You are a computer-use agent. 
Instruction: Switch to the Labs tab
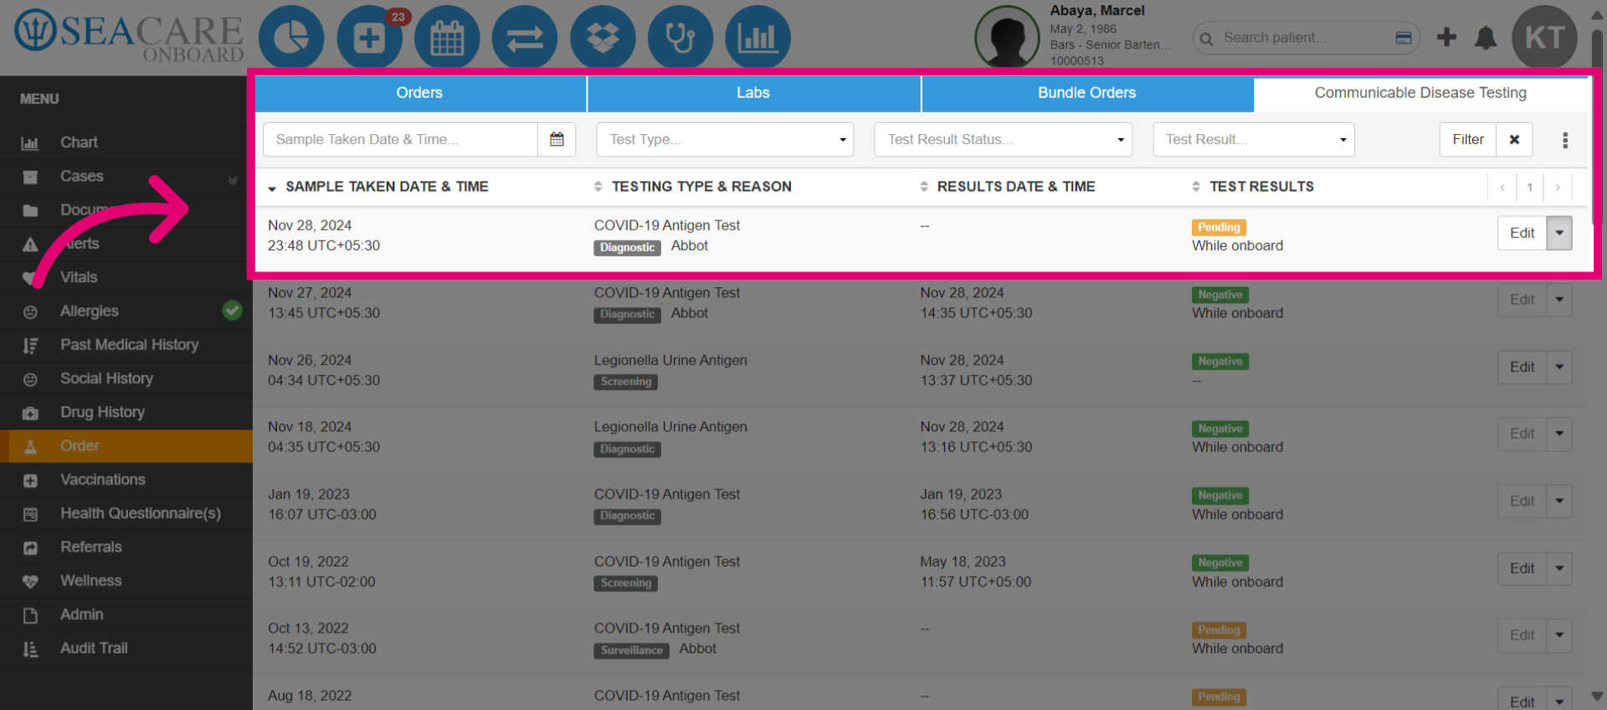[753, 93]
